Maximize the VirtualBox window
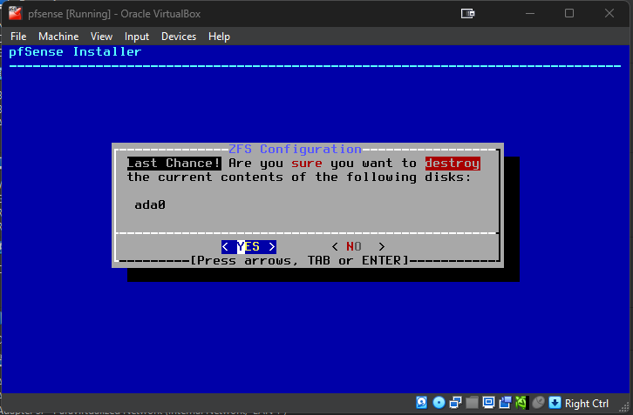 coord(569,13)
